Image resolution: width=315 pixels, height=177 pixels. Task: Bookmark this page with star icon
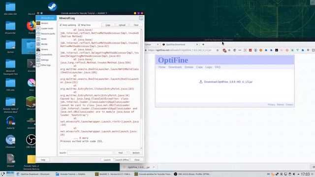click(218, 50)
